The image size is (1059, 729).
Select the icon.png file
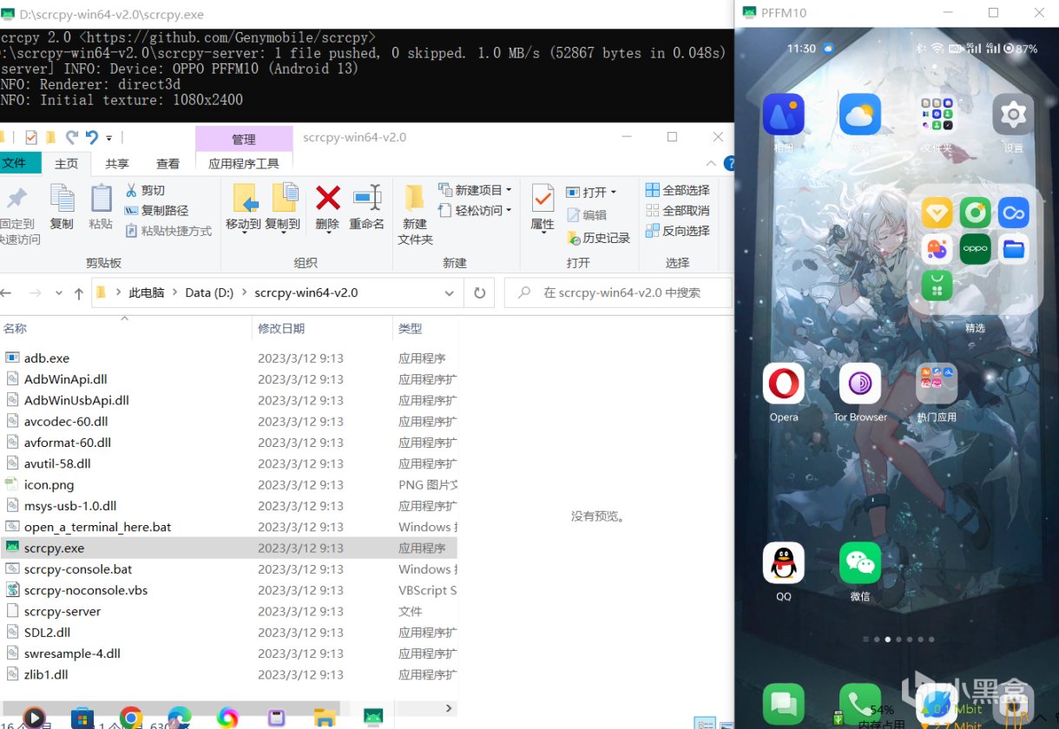(49, 484)
